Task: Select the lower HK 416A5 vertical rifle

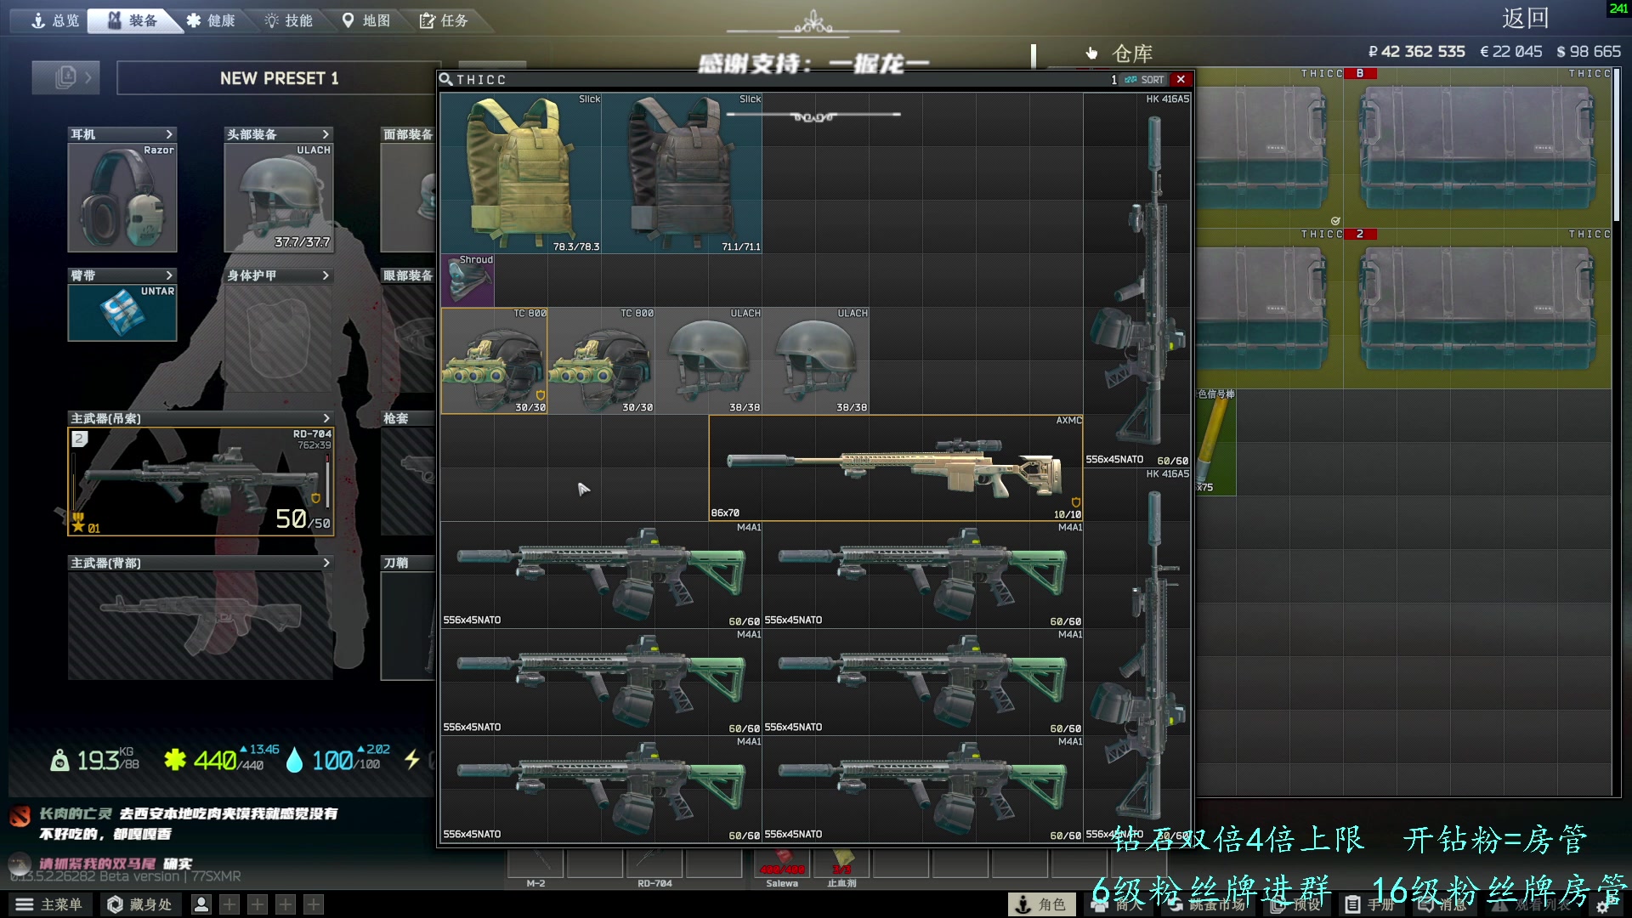Action: (x=1137, y=654)
